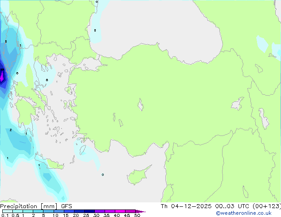281x217 pixels.
Task: Click the legend label '50'
Action: 137,215
